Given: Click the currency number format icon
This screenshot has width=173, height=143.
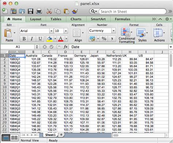Looking at the screenshot, I should (x=92, y=39).
